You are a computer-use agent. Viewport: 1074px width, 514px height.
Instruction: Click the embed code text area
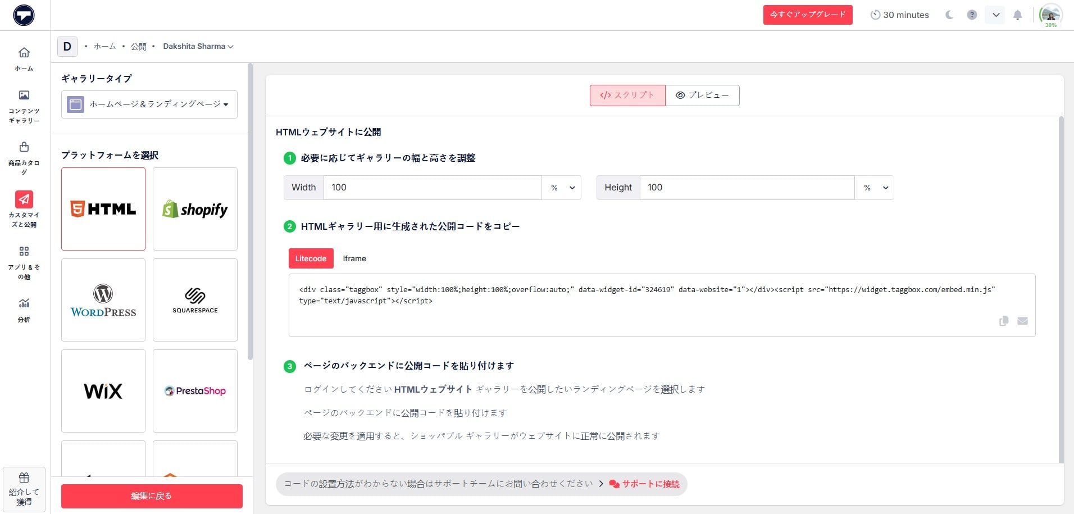(662, 305)
